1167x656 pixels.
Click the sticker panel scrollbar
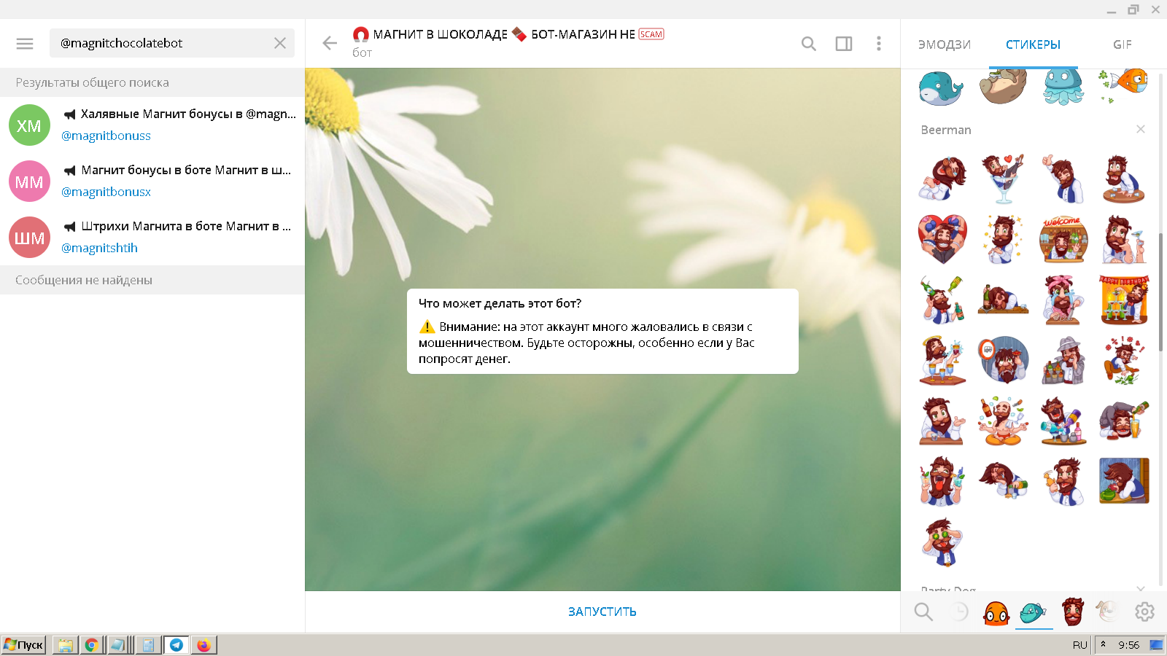1160,292
